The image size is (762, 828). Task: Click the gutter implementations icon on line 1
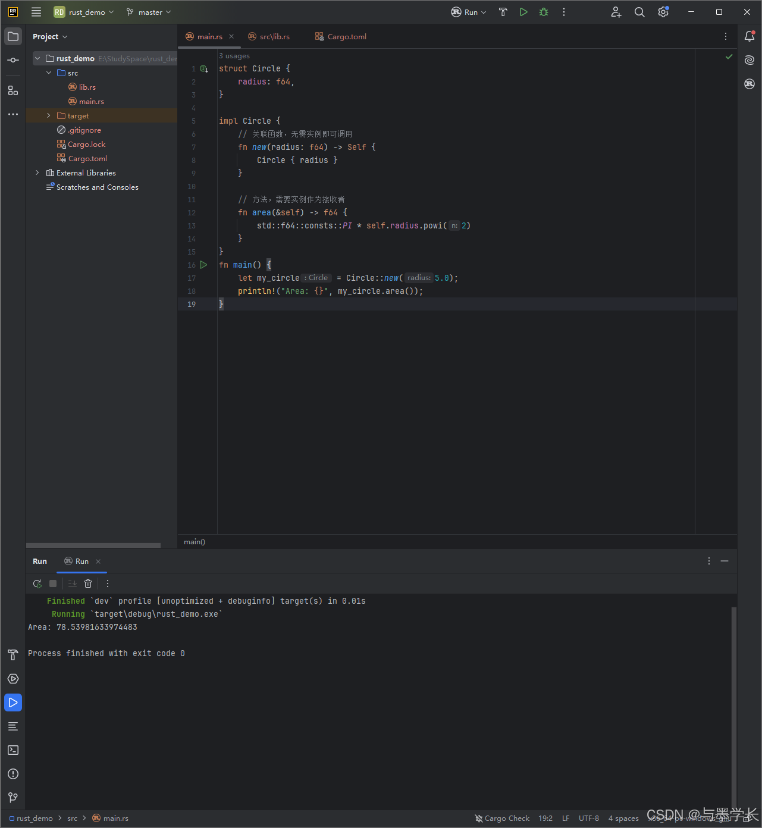pos(204,69)
